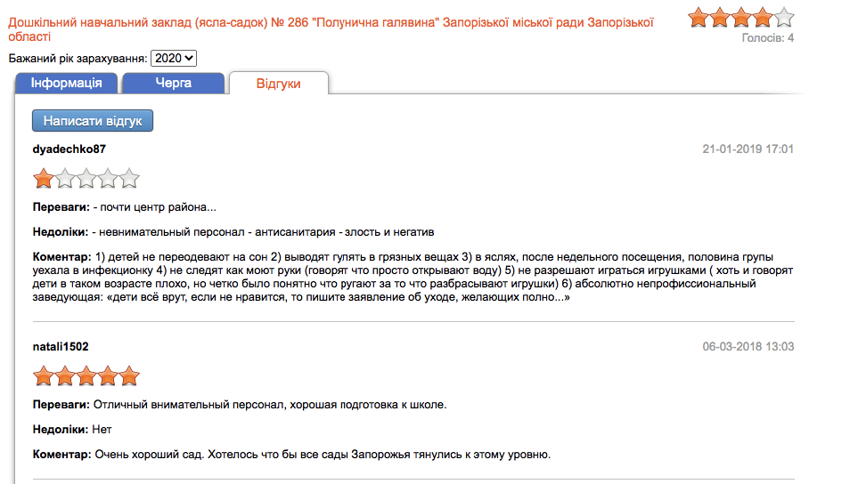This screenshot has height=484, width=858.
Task: Click the first star of the overall kindergarten rating
Action: [699, 17]
